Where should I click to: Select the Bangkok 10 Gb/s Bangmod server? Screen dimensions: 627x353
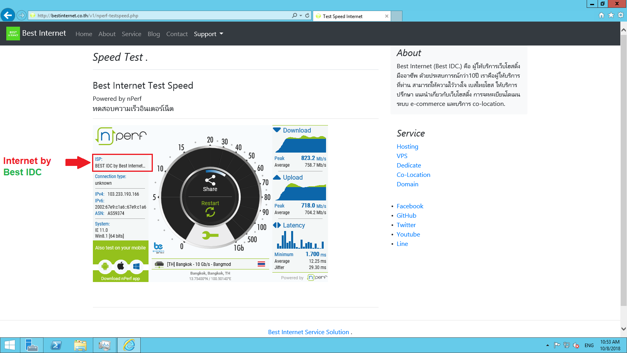[x=210, y=264]
